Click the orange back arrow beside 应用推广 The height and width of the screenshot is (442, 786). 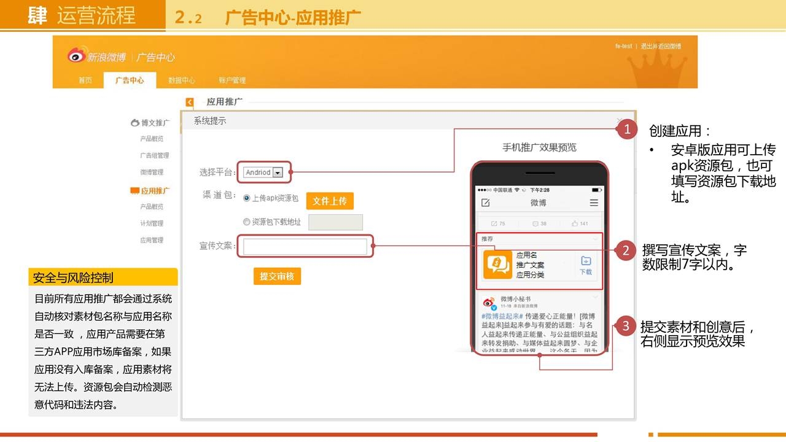click(x=190, y=103)
